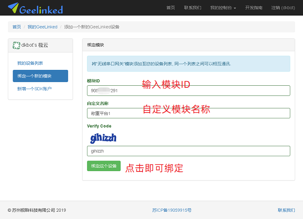Screen dimensions: 303x219
Task: Open 新增一个SDK账户 in the sidebar
Action: [x=34, y=89]
